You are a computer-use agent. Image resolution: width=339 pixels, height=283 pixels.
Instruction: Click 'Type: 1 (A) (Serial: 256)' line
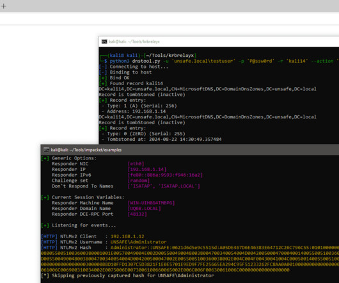click(x=139, y=106)
